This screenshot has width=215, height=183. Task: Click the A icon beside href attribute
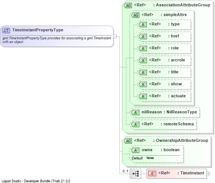pos(143,37)
